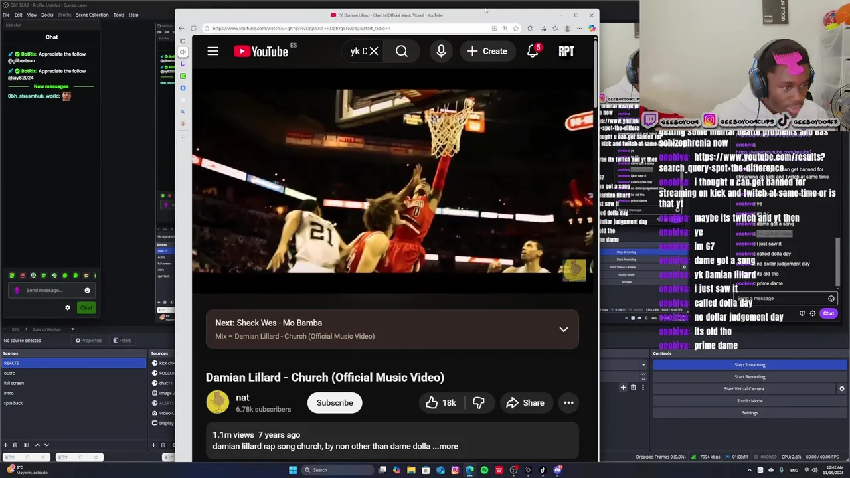
Task: Open the OBS File menu
Action: pos(6,15)
